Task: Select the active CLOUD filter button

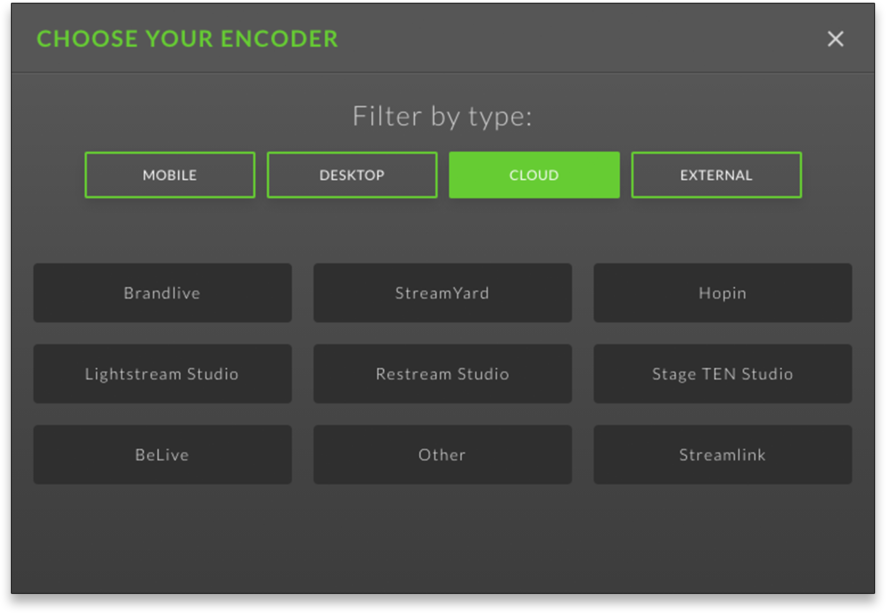Action: 534,175
